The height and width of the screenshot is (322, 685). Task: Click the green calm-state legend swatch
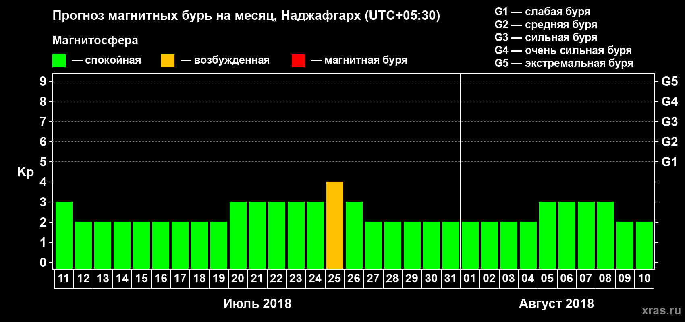(59, 61)
